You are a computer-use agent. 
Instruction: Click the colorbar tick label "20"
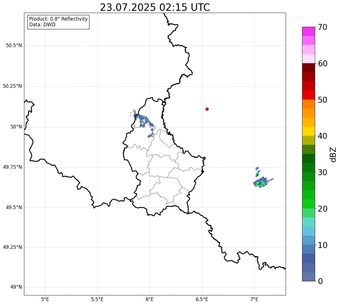[322, 209]
